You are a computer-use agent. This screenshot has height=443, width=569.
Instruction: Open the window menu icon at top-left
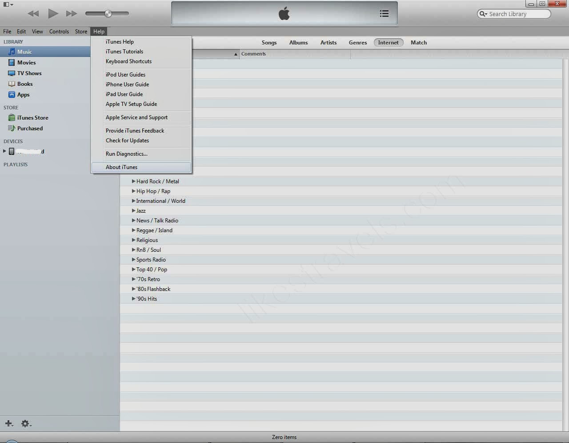point(8,4)
